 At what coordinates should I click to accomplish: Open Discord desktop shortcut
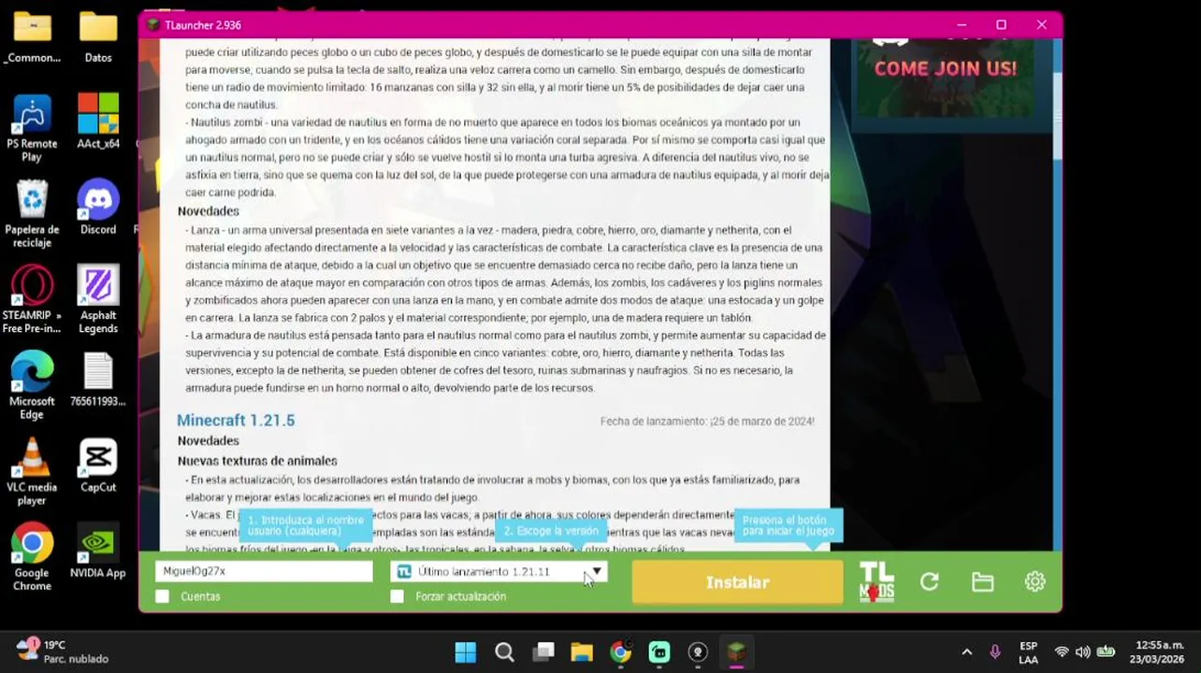tap(98, 207)
